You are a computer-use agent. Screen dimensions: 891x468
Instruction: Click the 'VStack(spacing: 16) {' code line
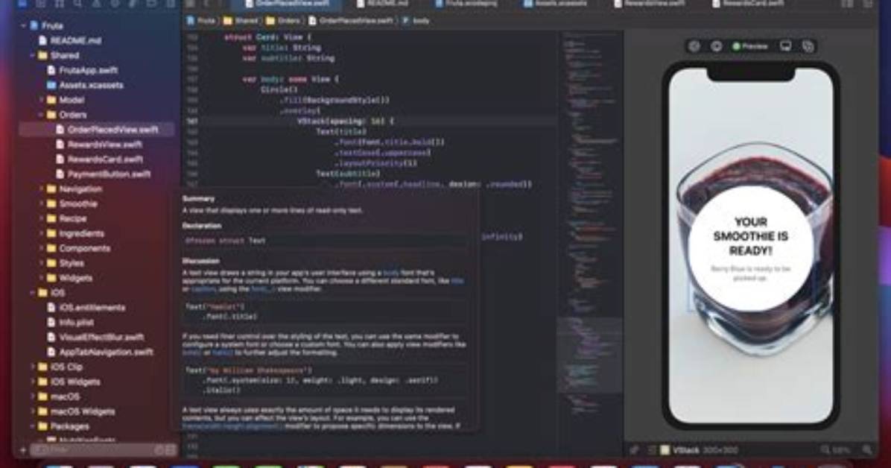coord(346,121)
